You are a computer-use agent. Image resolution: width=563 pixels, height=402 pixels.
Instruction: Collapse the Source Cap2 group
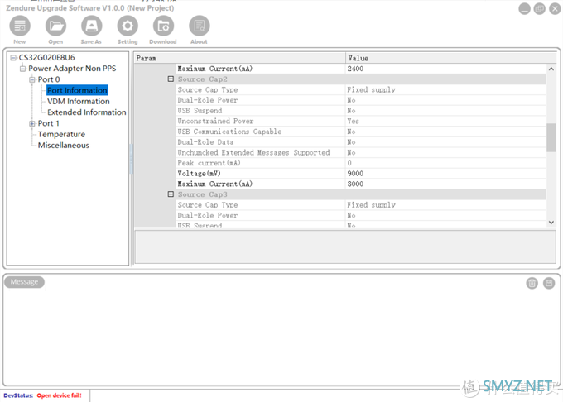(171, 79)
